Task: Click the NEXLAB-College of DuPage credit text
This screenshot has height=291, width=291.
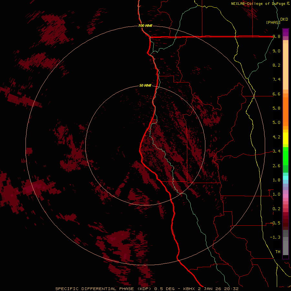Action: (x=259, y=4)
